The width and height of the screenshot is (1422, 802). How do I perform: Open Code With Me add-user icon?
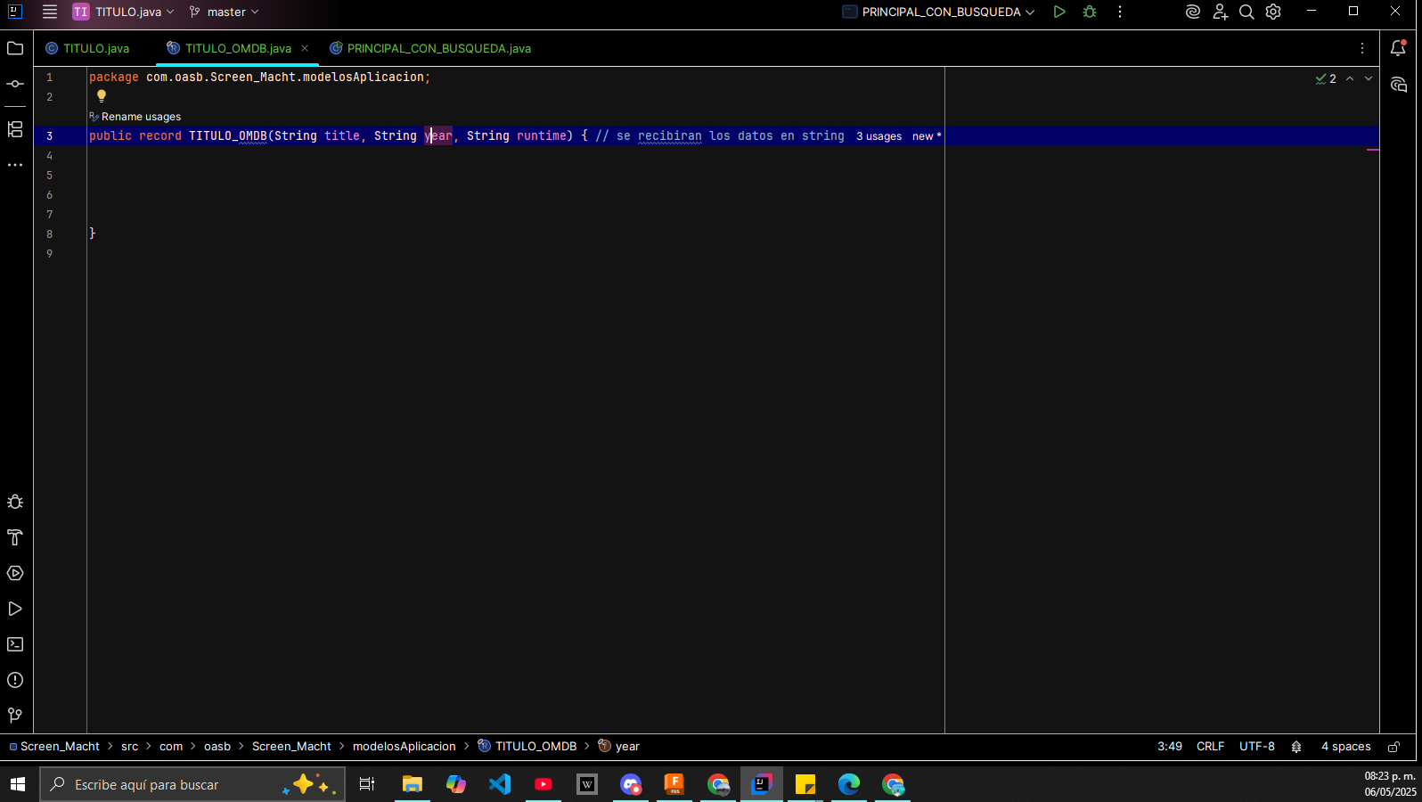(1220, 12)
